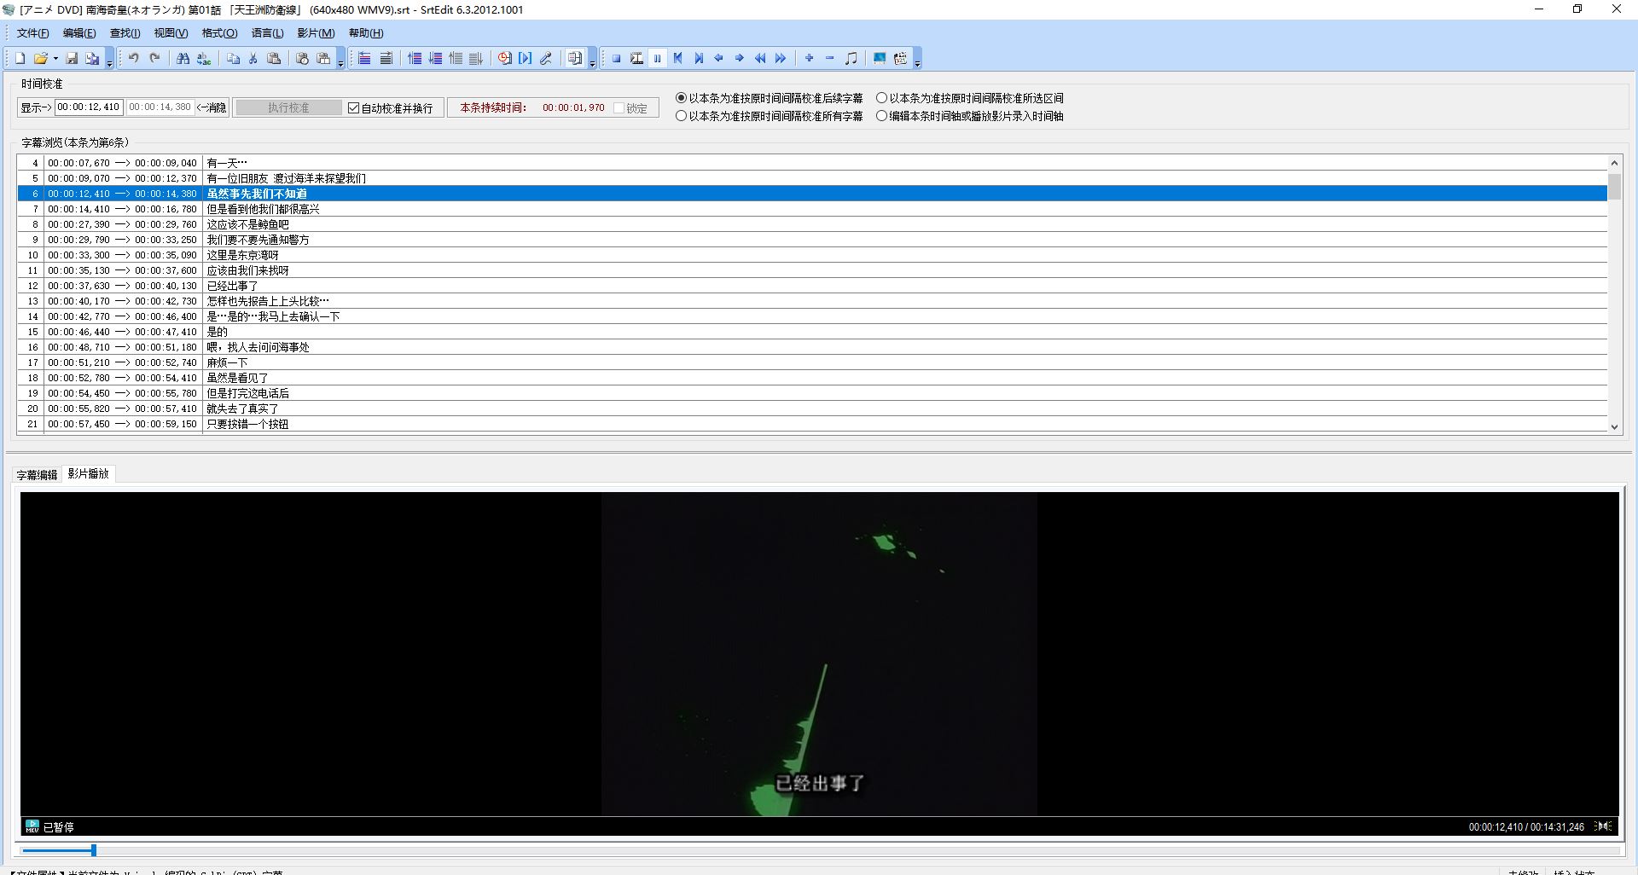Expand the playback toolbar overflow arrow
The height and width of the screenshot is (875, 1638).
point(917,62)
